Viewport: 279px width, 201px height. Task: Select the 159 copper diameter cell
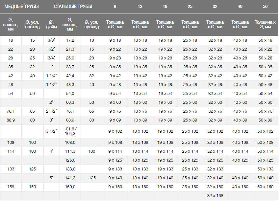tap(11, 187)
